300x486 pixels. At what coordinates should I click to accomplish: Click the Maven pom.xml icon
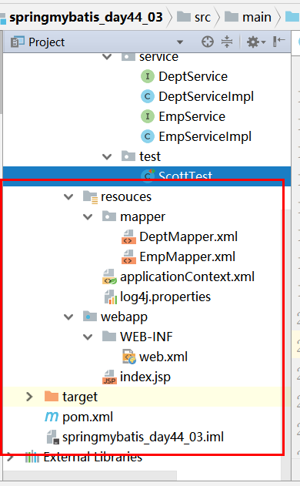pyautogui.click(x=52, y=417)
